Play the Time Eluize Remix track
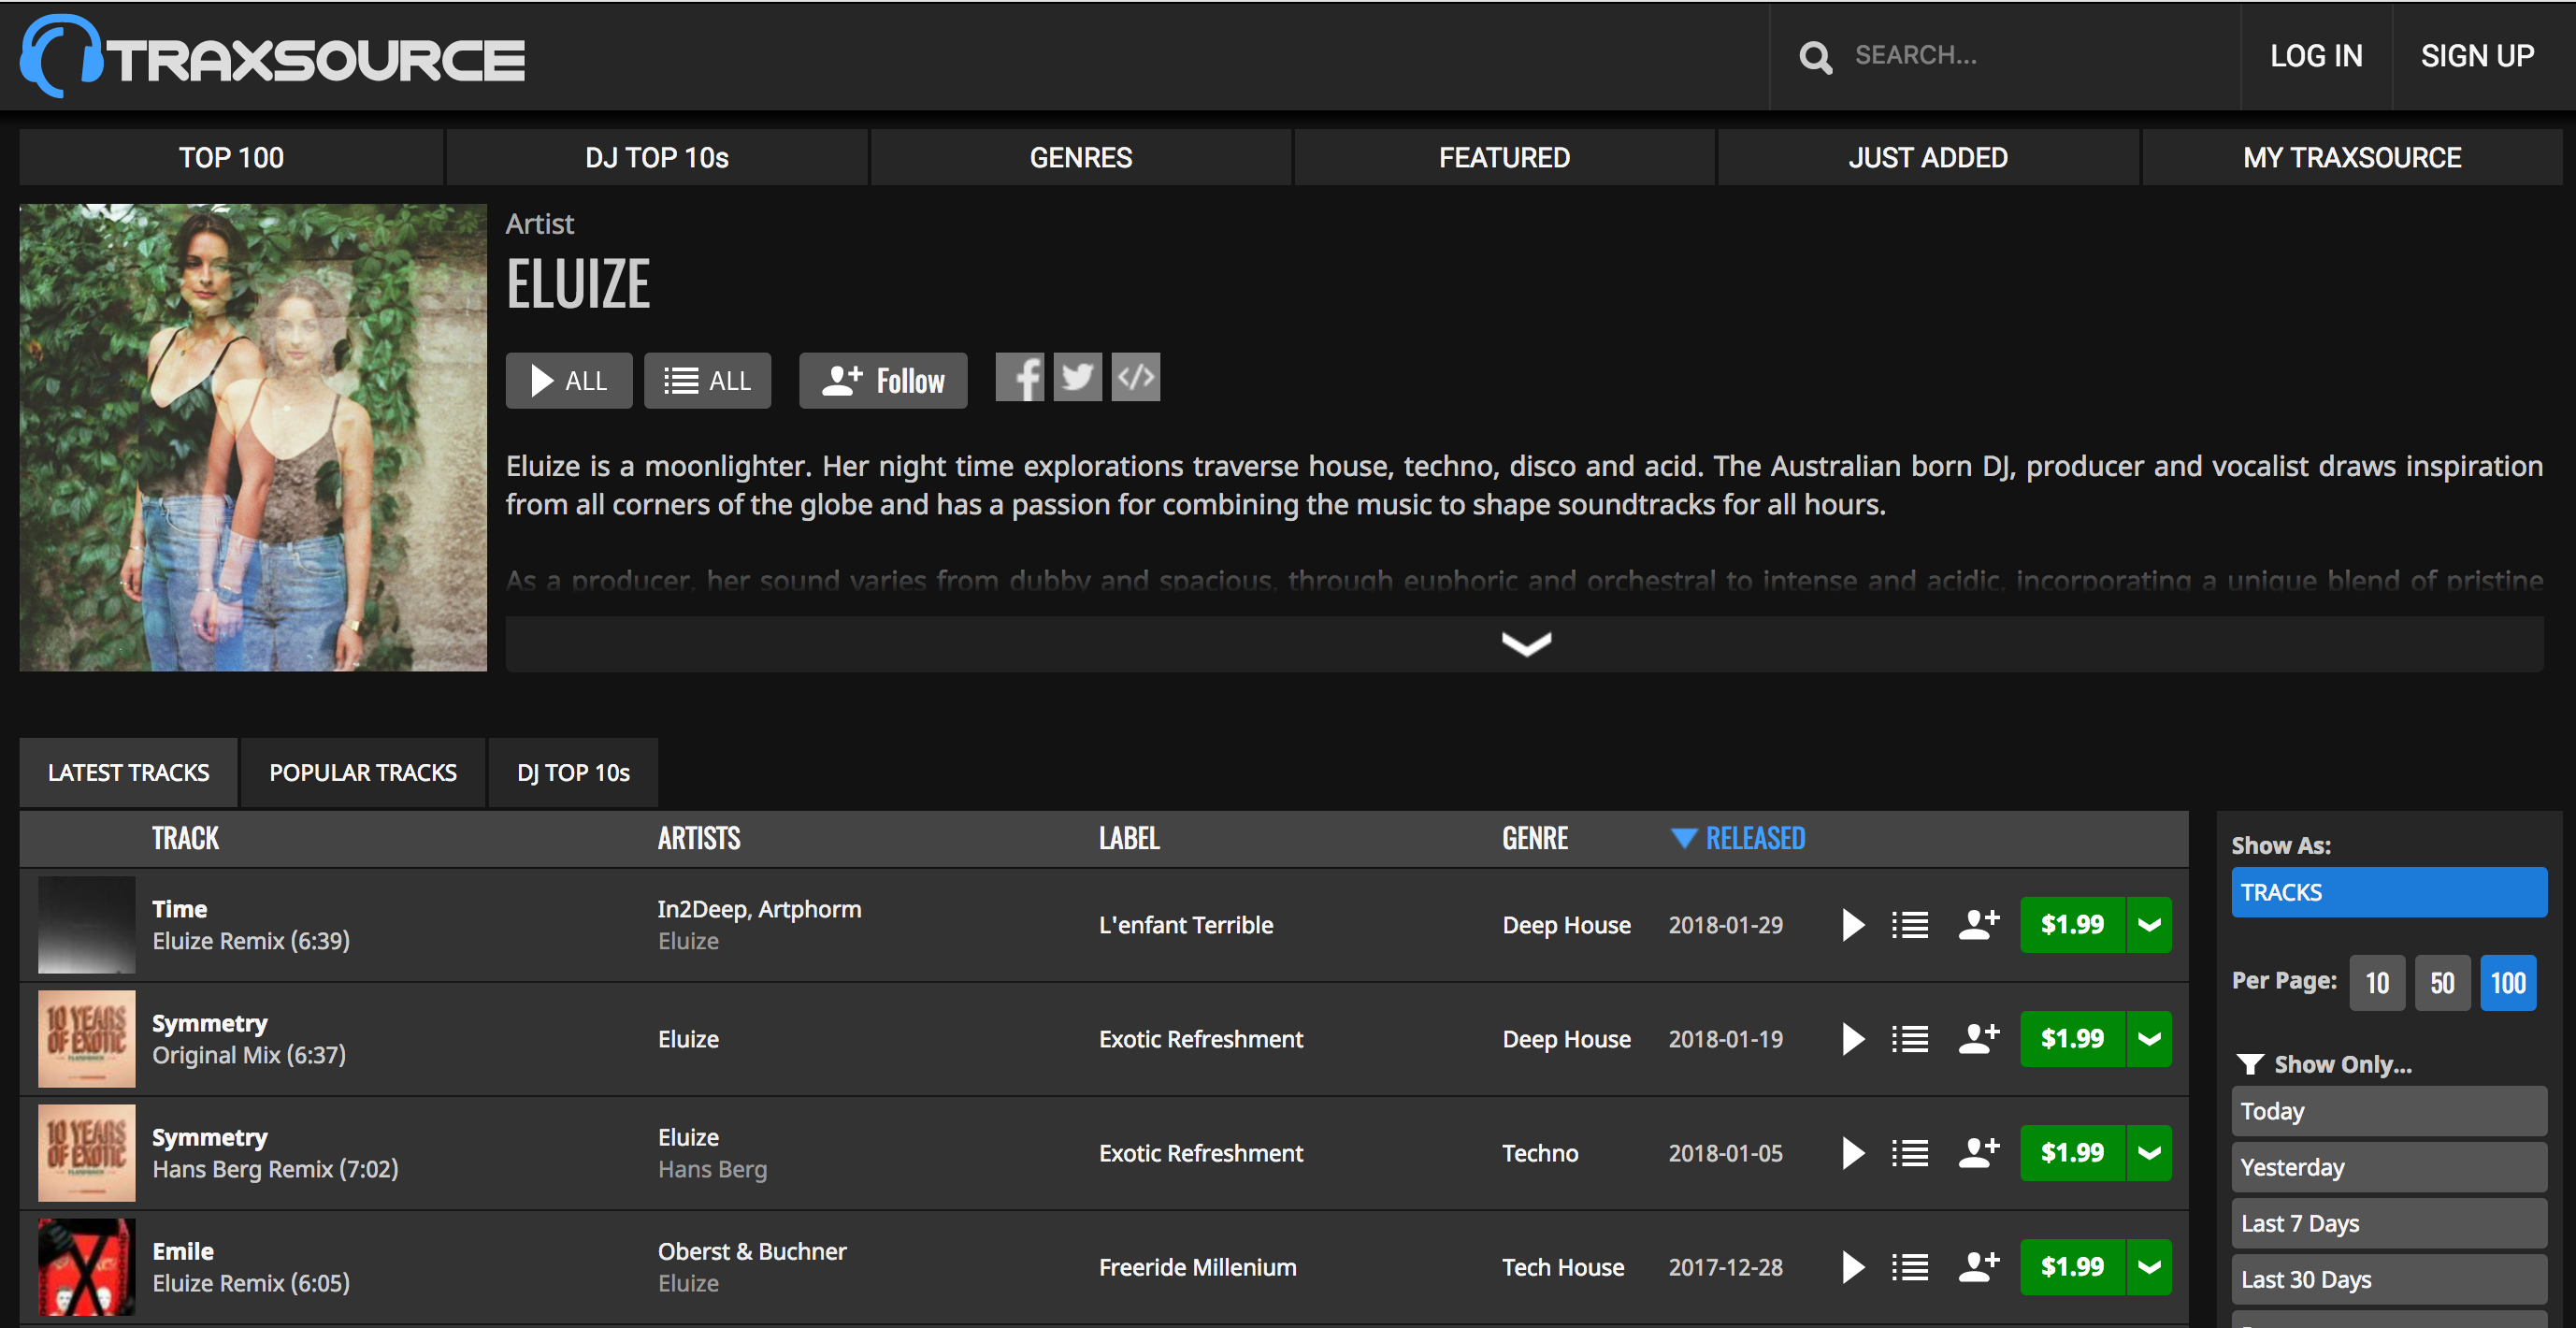 (x=1852, y=925)
